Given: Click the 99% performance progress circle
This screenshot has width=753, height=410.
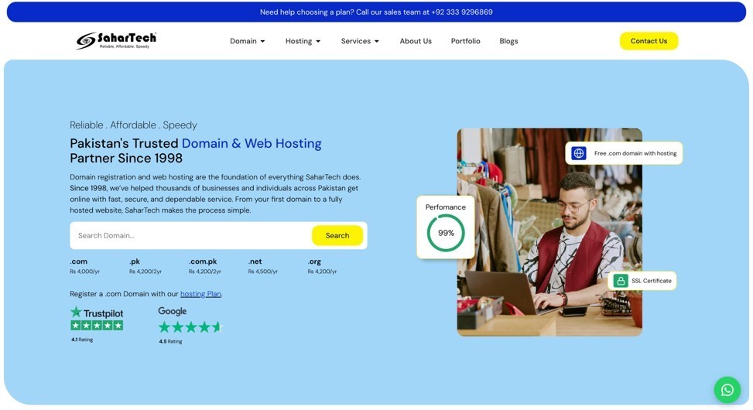Looking at the screenshot, I should pyautogui.click(x=446, y=233).
